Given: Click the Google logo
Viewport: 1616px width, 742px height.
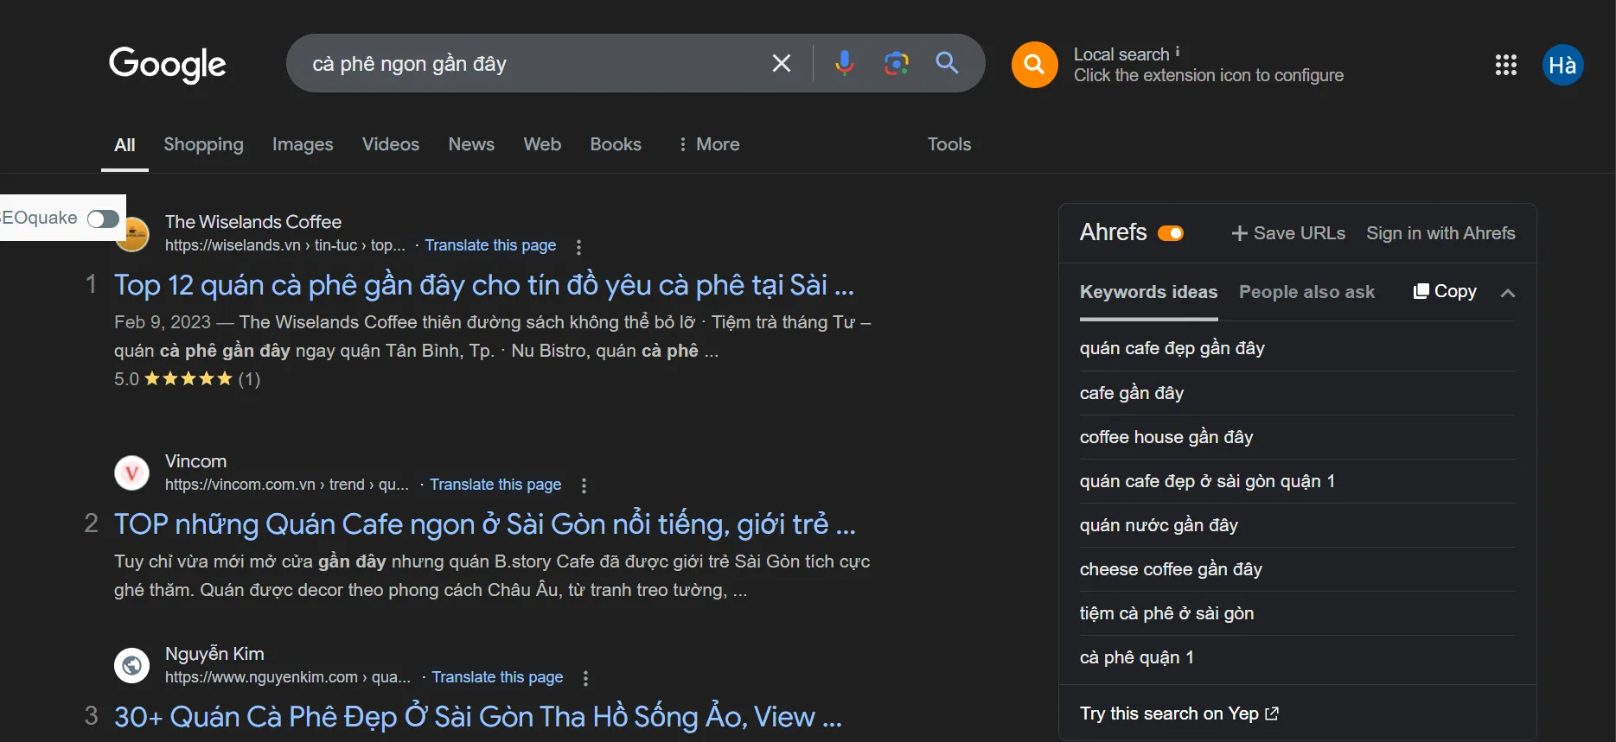Looking at the screenshot, I should coord(167,64).
